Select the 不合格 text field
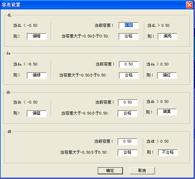Screen dimensions: 195x179 pos(168,153)
